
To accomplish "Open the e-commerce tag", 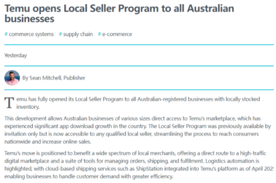I will (117, 34).
